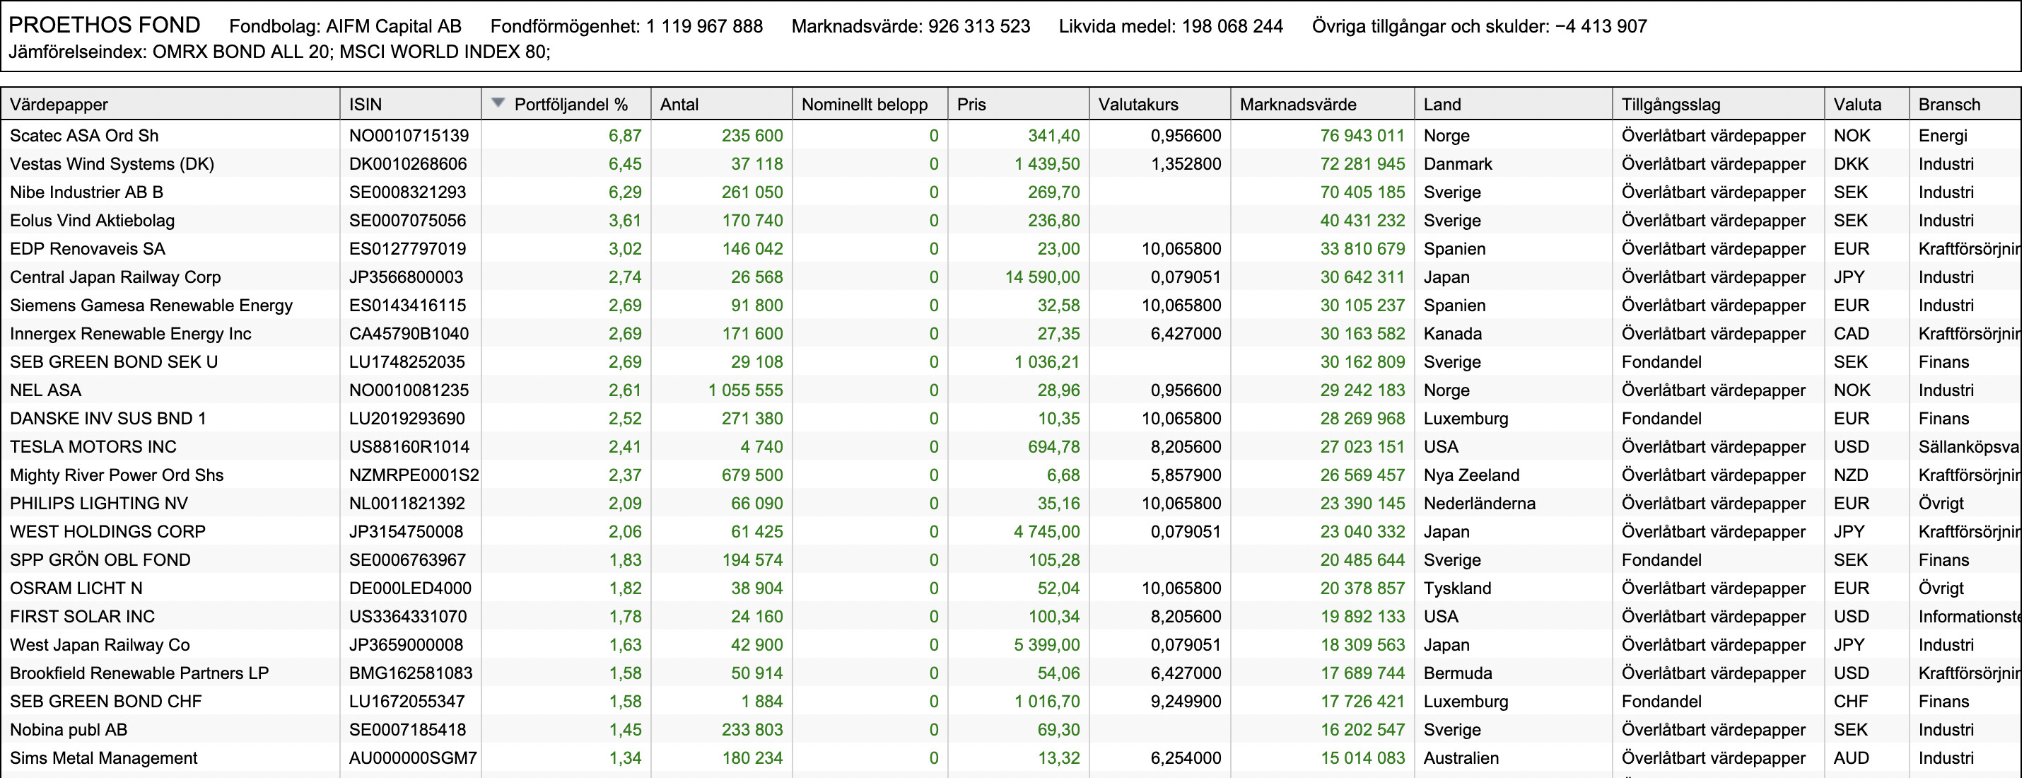This screenshot has width=2029, height=778.
Task: Select the TESLA MOTORS INC security
Action: tap(93, 447)
